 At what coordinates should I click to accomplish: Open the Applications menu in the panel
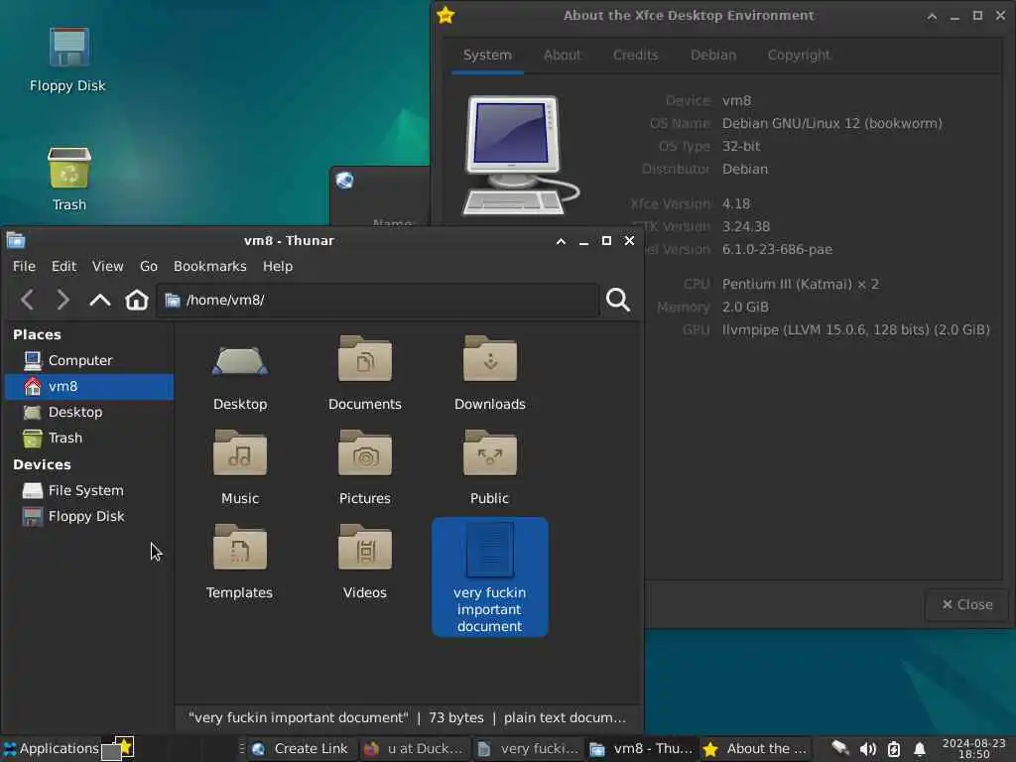[x=52, y=748]
